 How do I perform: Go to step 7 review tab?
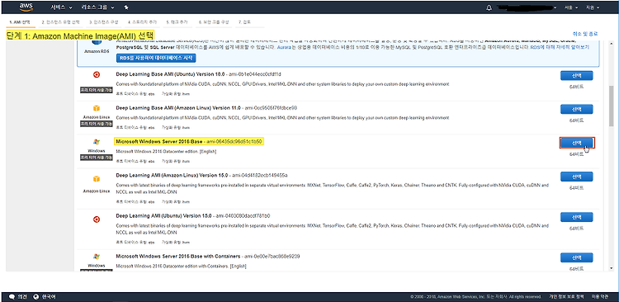click(244, 22)
